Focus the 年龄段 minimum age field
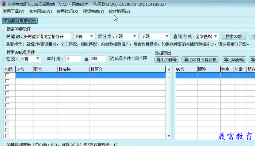This screenshot has width=255, height=146. coord(74,59)
